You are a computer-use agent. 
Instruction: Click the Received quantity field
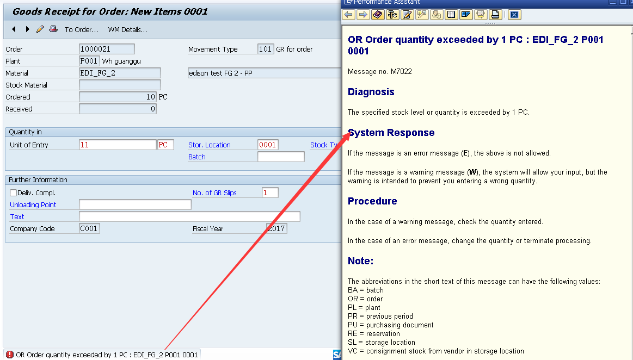[118, 109]
